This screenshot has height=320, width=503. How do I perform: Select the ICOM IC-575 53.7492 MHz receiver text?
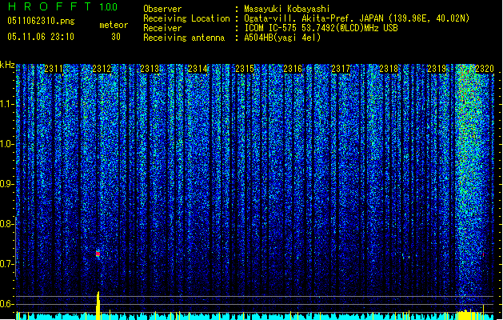(321, 28)
